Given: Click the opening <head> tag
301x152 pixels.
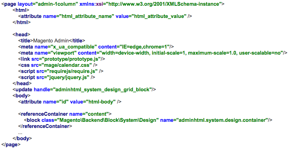Looking at the screenshot, I should click(x=21, y=35).
